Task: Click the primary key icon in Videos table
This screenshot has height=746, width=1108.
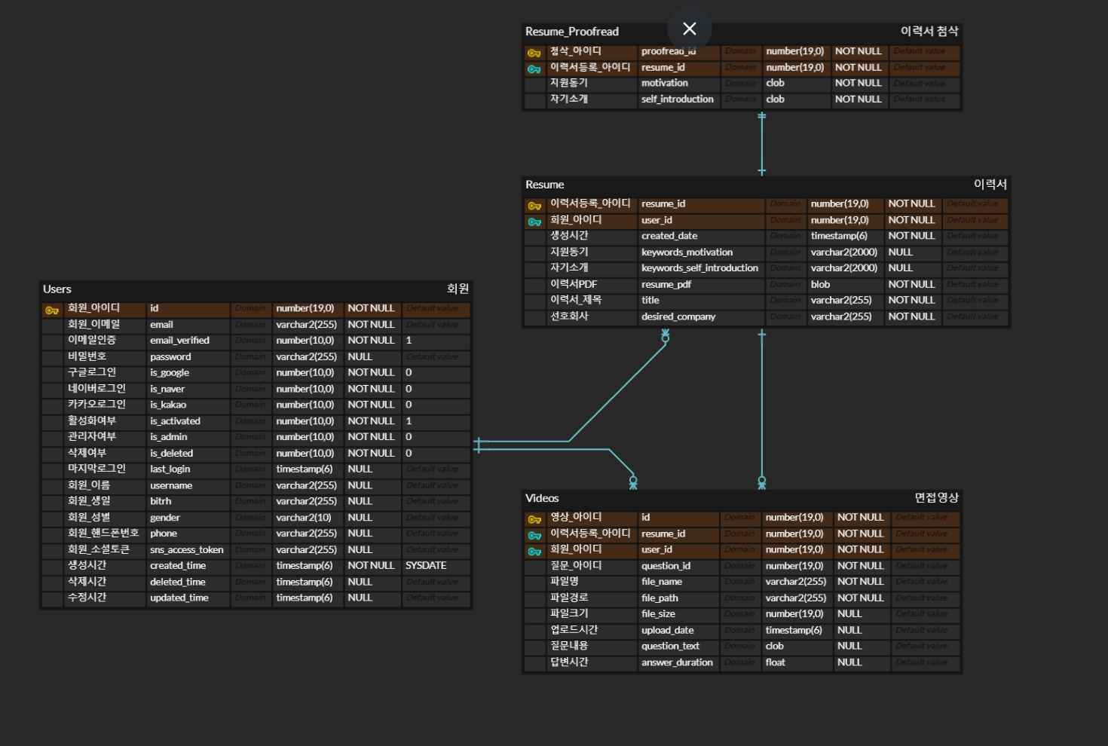Action: 534,519
